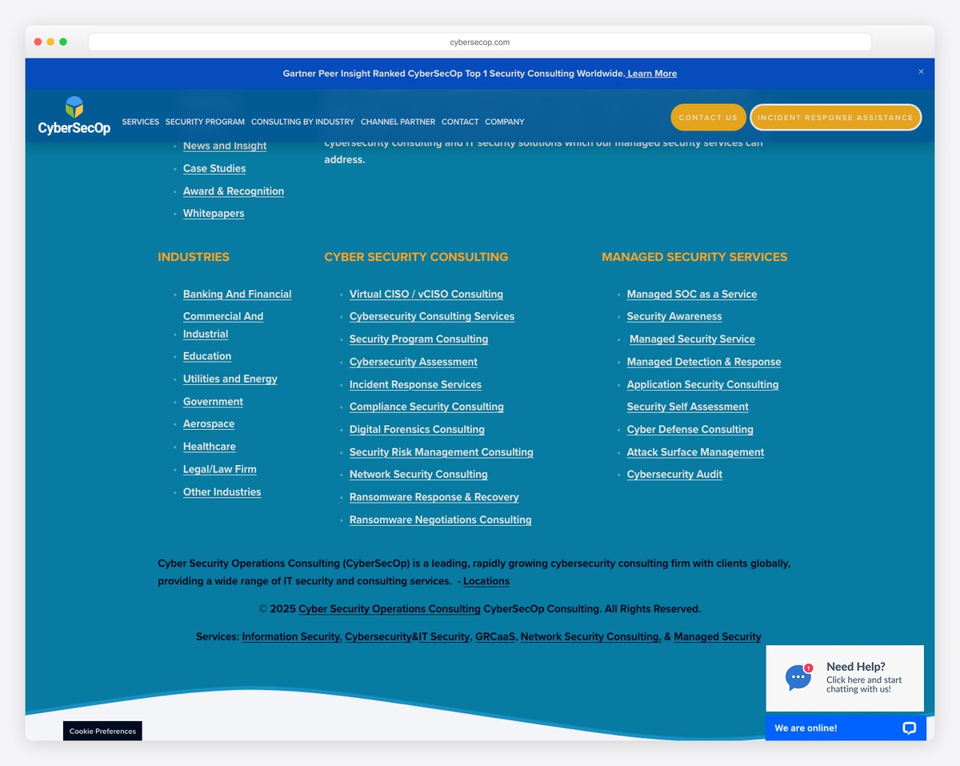
Task: Open Network Security Consulting footer link
Action: pos(591,637)
